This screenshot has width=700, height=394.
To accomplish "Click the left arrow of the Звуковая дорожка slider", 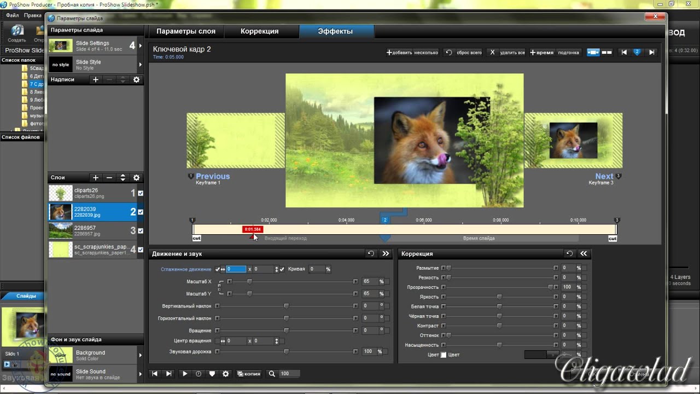I will 217,351.
